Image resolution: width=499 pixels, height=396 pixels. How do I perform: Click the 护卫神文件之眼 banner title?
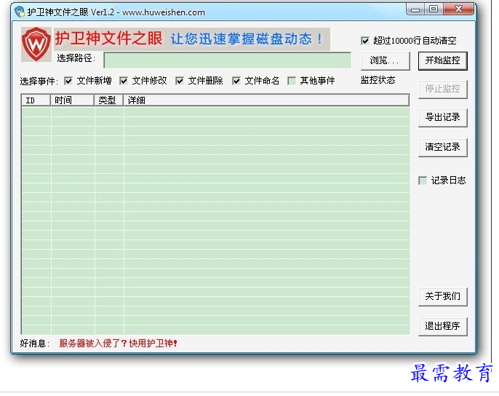point(108,39)
